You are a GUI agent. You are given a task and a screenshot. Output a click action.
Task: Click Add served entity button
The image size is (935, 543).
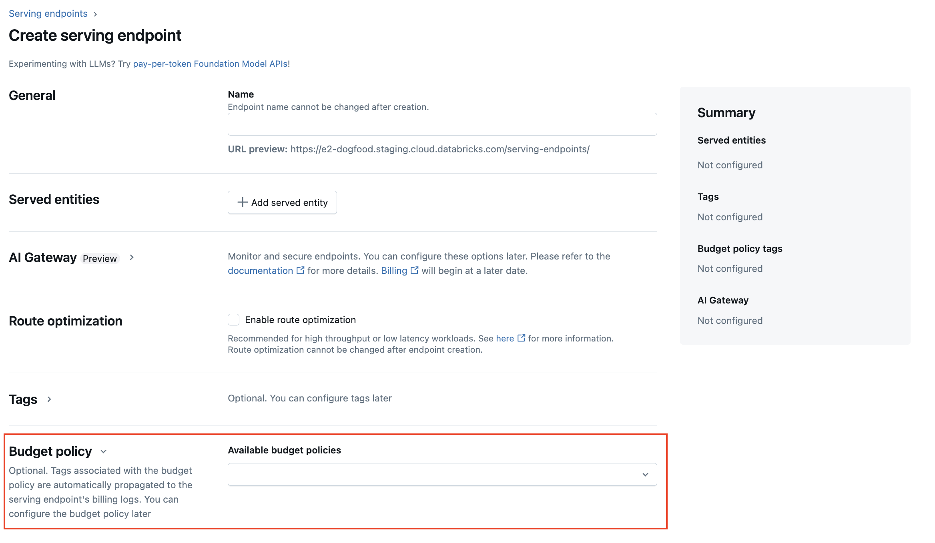(x=283, y=202)
